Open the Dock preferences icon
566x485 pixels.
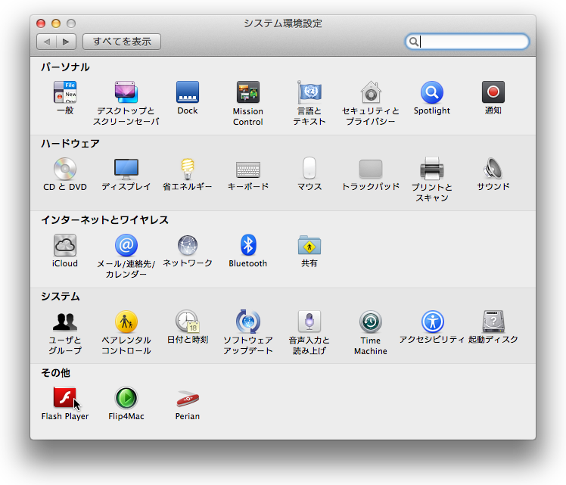click(188, 93)
